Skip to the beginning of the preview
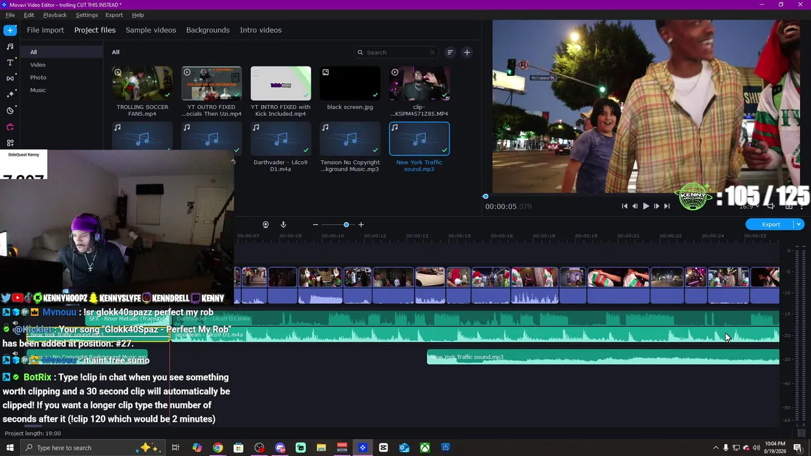Image resolution: width=811 pixels, height=456 pixels. click(625, 206)
